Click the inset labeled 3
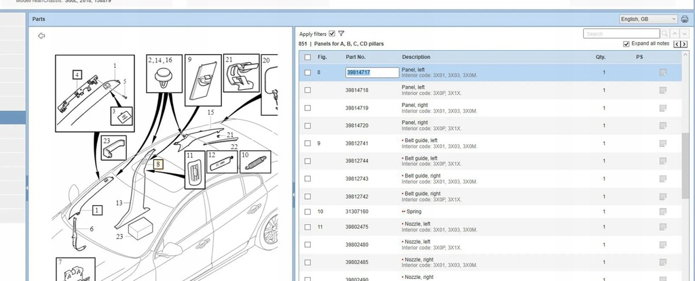Image resolution: width=695 pixels, height=281 pixels. tap(121, 116)
